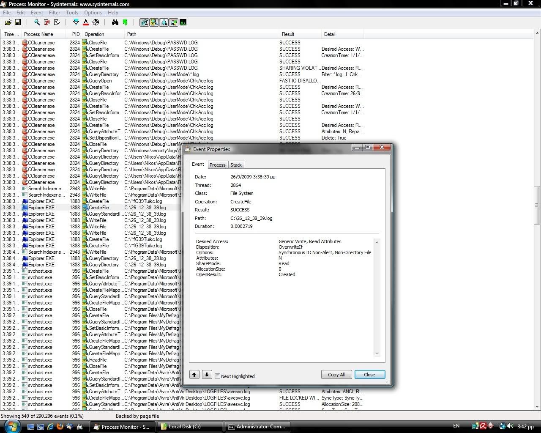This screenshot has height=433, width=541.
Task: Toggle Show Profiling Events graph button
Action: 183,22
